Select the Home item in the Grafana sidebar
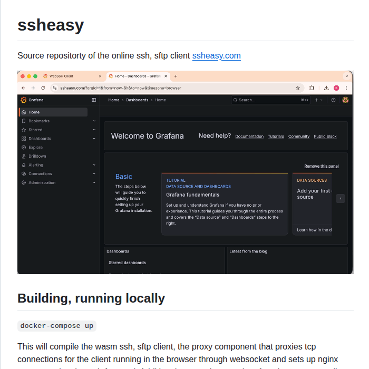 [x=53, y=112]
